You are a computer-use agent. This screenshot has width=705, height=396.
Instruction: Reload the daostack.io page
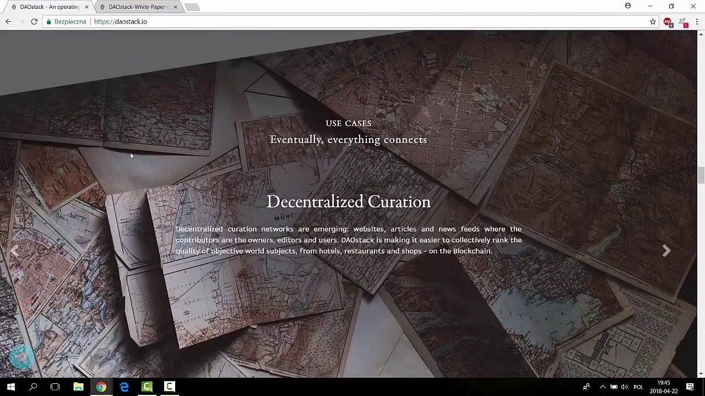pos(34,21)
